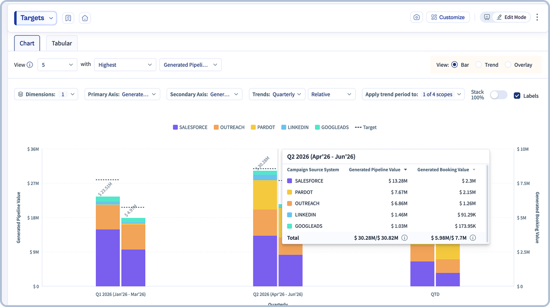Viewport: 550px width, 307px height.
Task: Toggle the Stack 100% switch
Action: 499,95
